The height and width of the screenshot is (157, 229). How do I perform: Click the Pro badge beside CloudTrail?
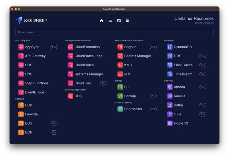click(104, 83)
